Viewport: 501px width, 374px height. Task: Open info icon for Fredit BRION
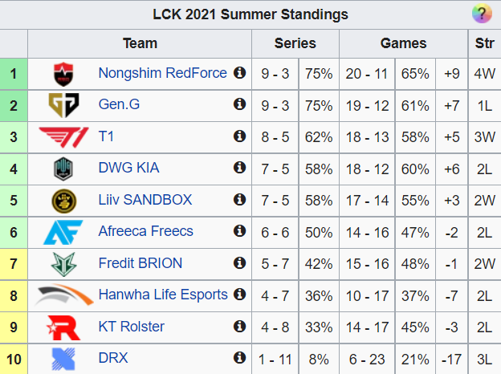tap(239, 263)
